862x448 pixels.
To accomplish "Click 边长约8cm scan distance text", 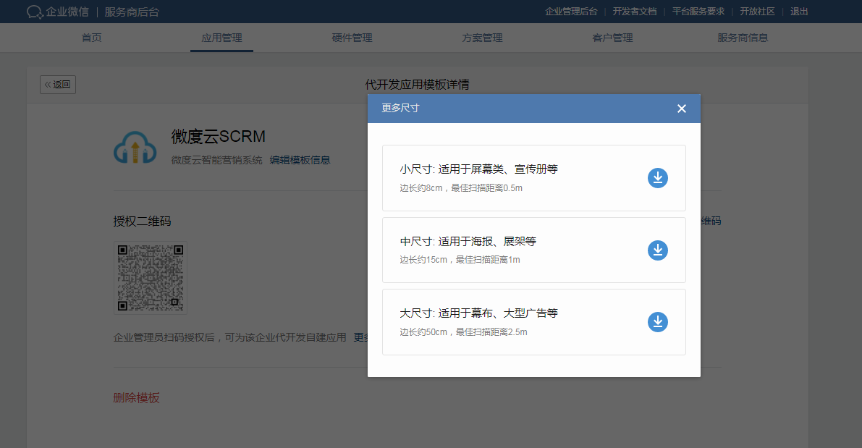I will [x=461, y=188].
